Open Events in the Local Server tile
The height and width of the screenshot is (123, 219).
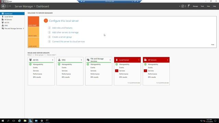[x=121, y=68]
